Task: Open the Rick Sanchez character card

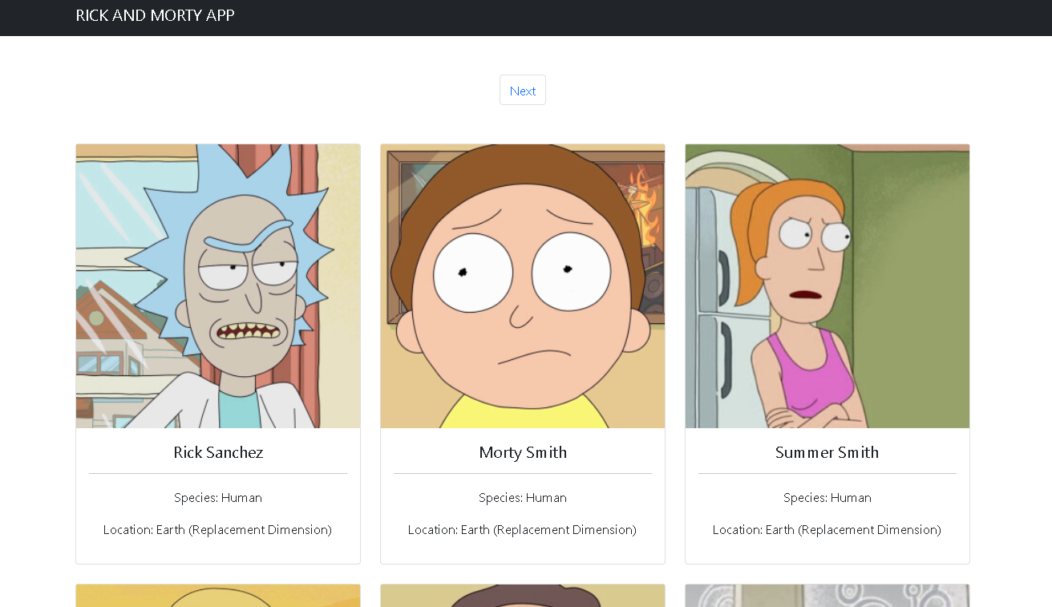Action: tap(217, 353)
